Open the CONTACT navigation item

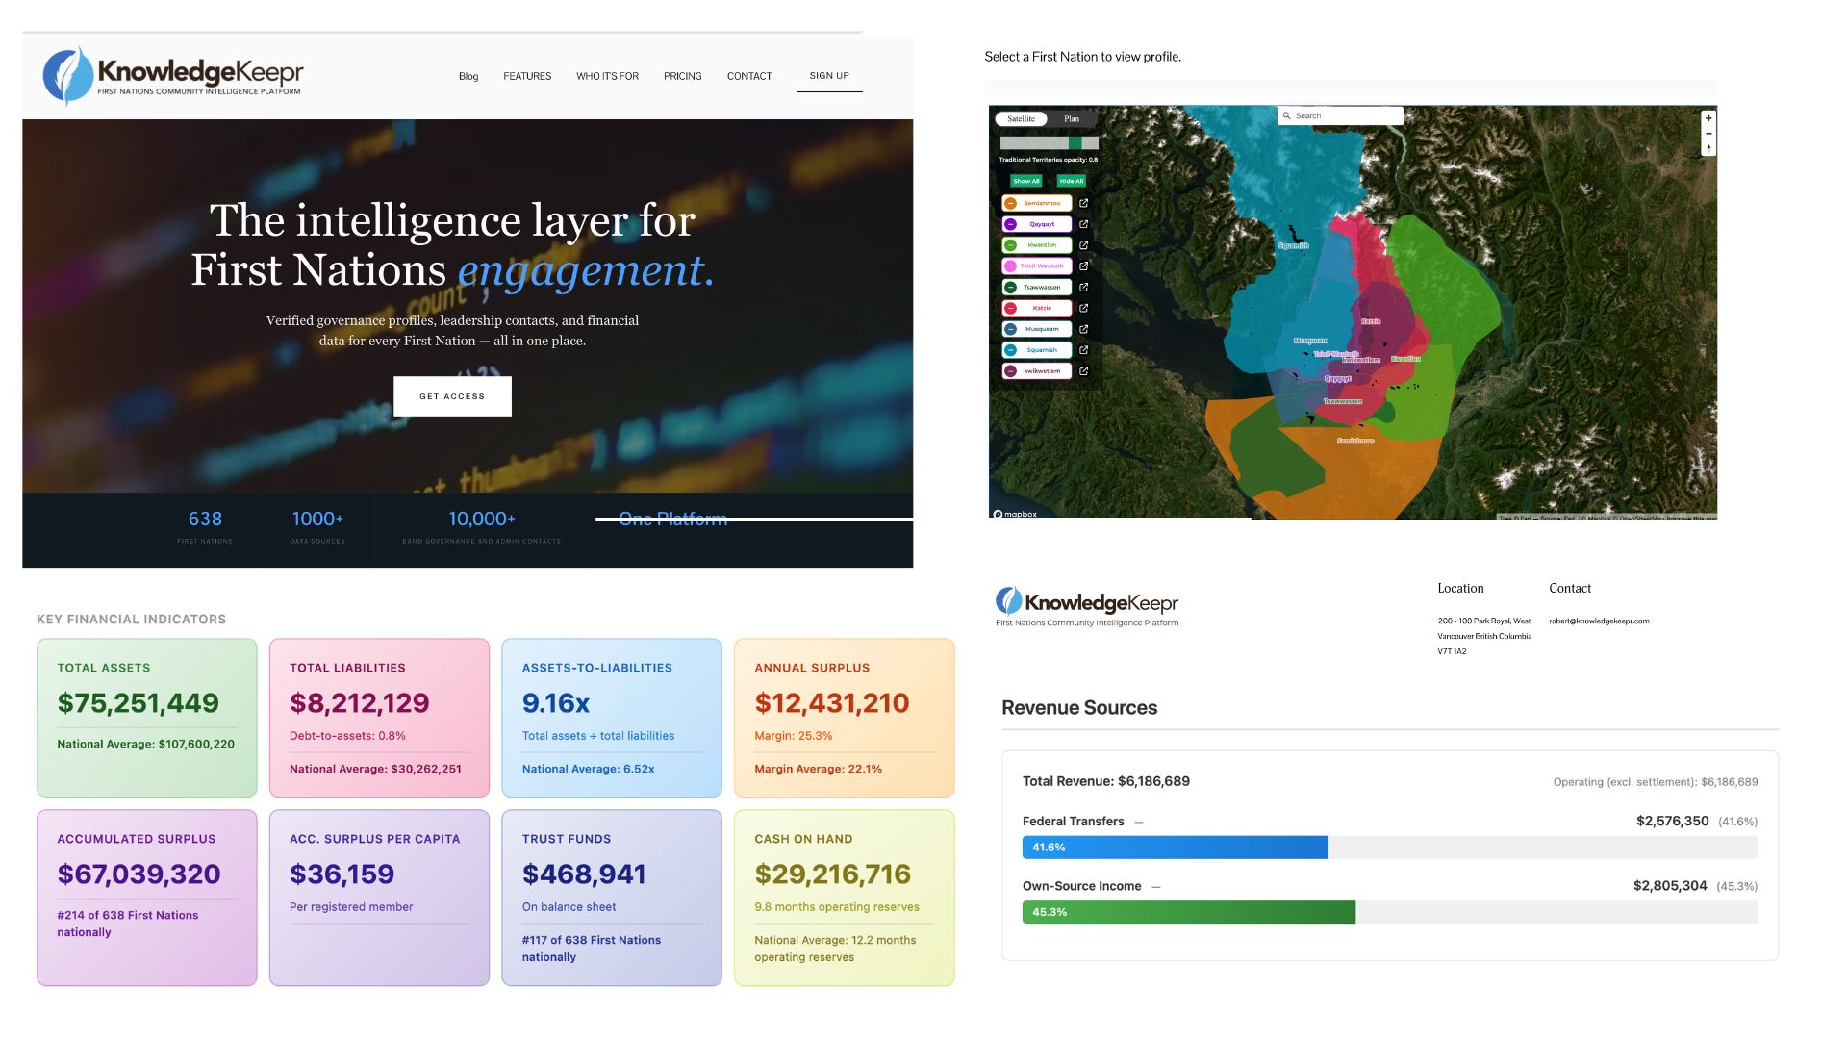click(x=749, y=76)
